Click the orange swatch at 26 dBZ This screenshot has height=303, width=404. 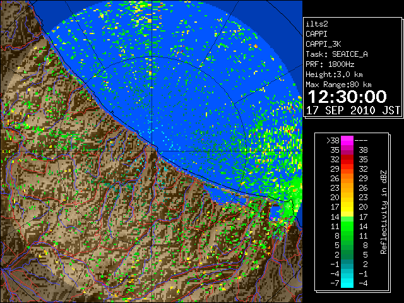[347, 178]
